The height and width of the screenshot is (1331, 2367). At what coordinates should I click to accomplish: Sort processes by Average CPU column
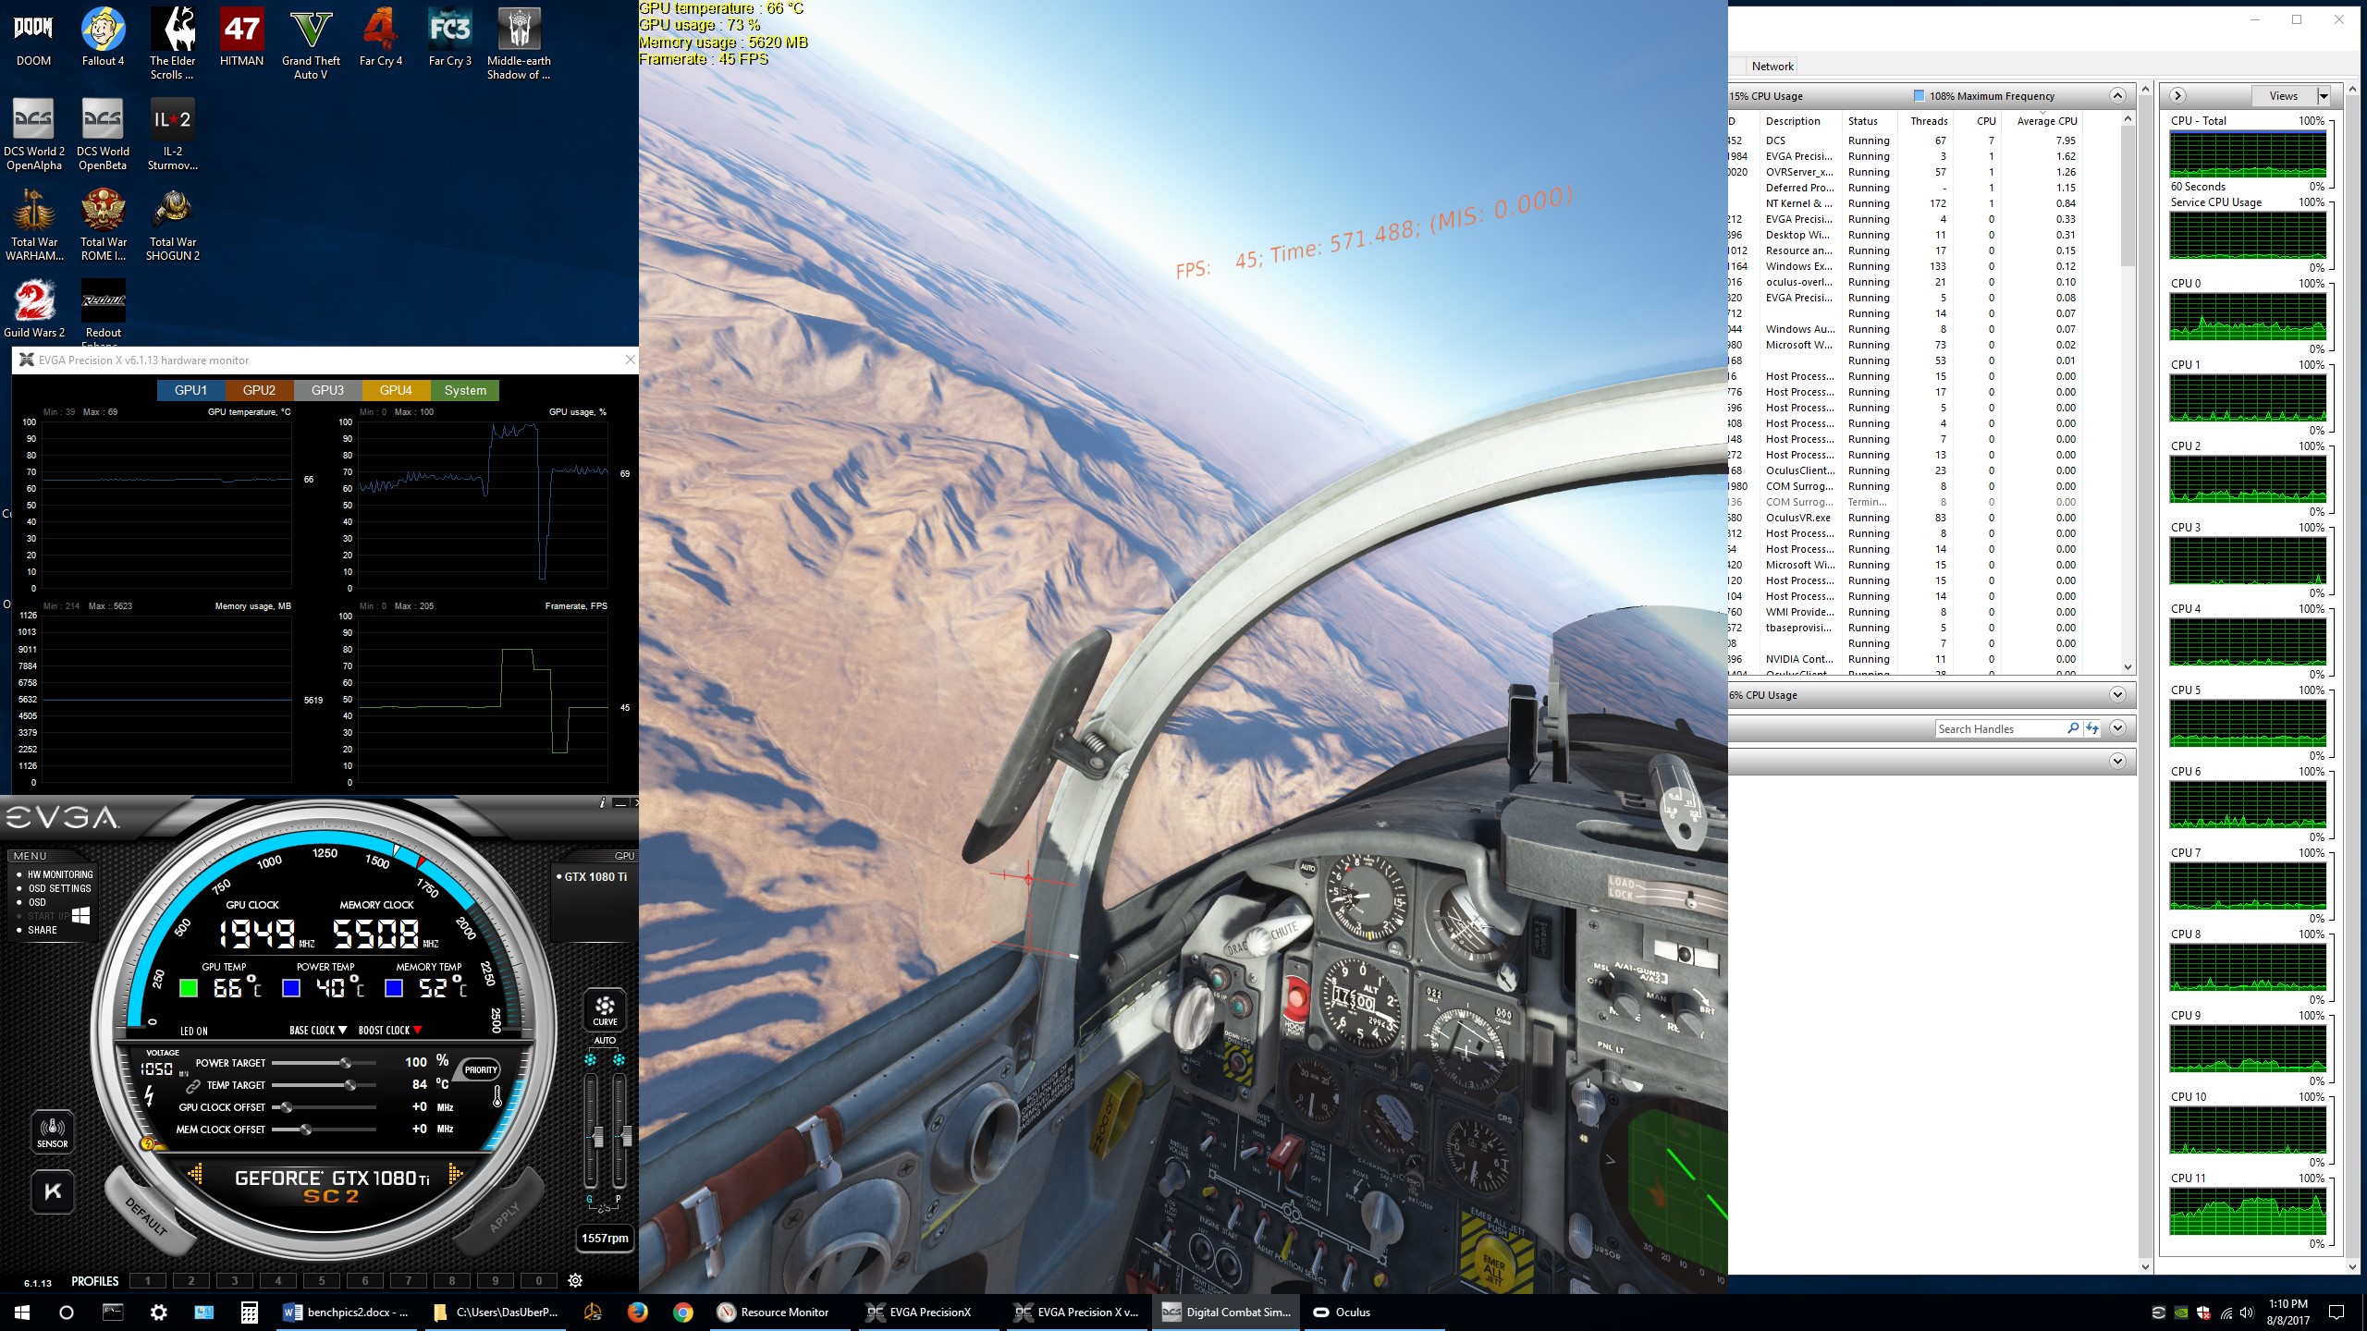[x=2046, y=121]
